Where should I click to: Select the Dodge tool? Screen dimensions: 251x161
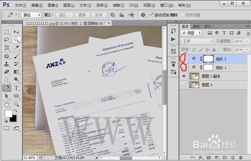[16, 79]
